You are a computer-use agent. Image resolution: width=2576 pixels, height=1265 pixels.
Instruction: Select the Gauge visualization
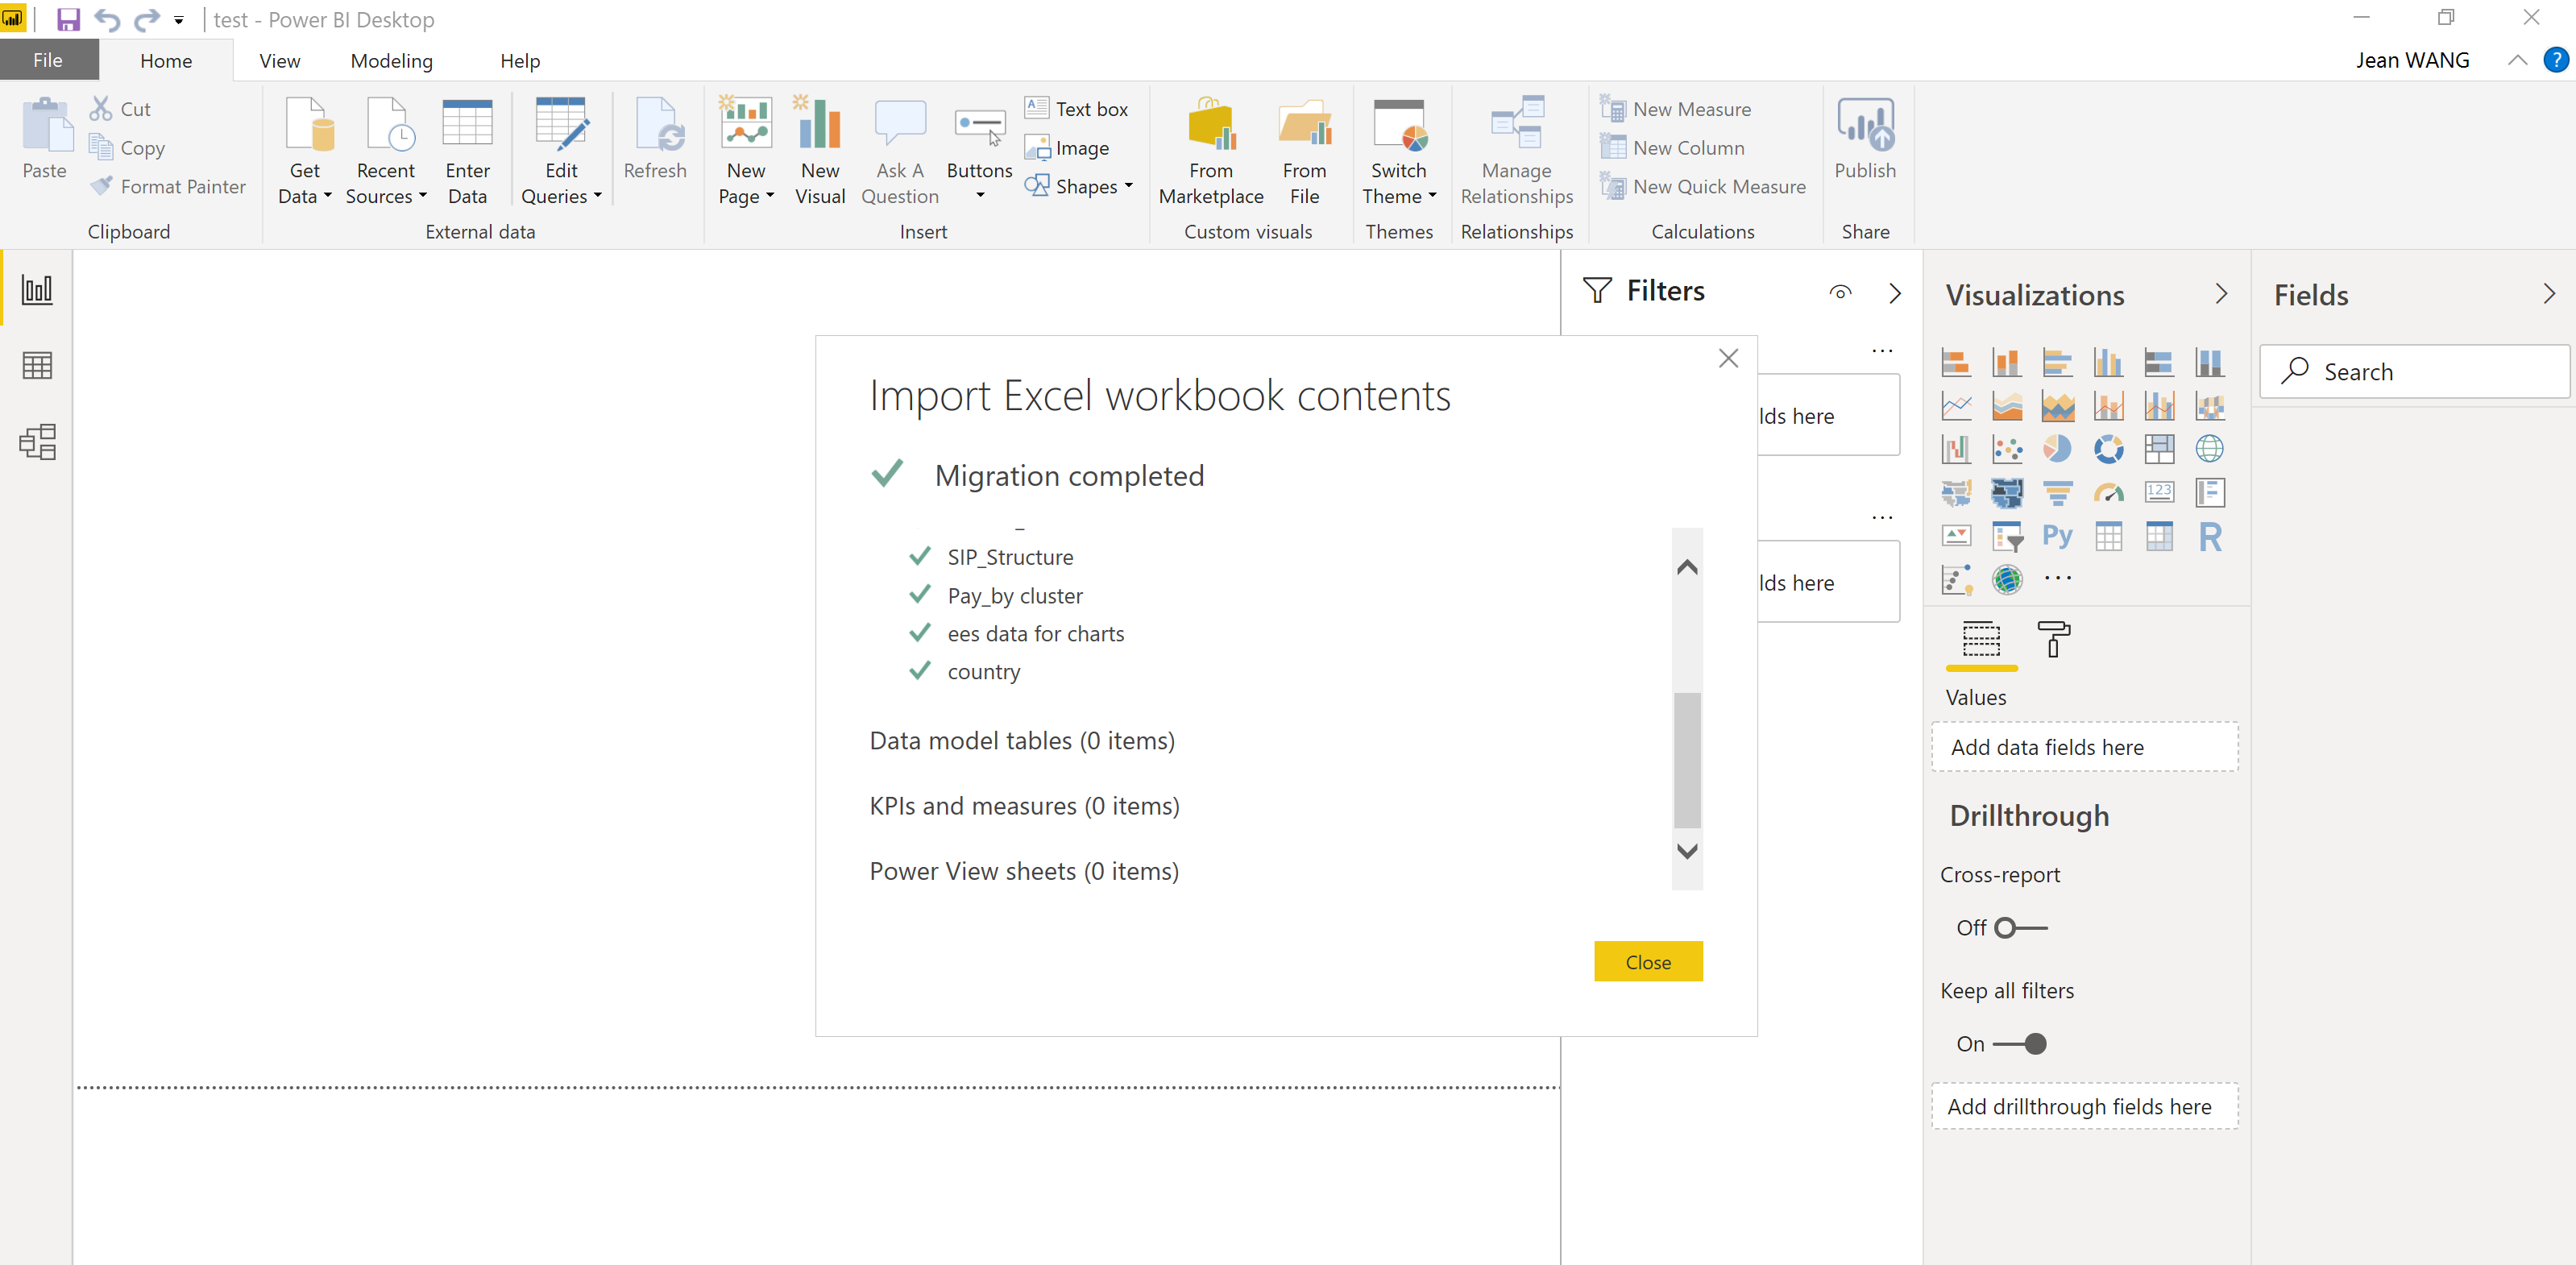click(x=2108, y=492)
